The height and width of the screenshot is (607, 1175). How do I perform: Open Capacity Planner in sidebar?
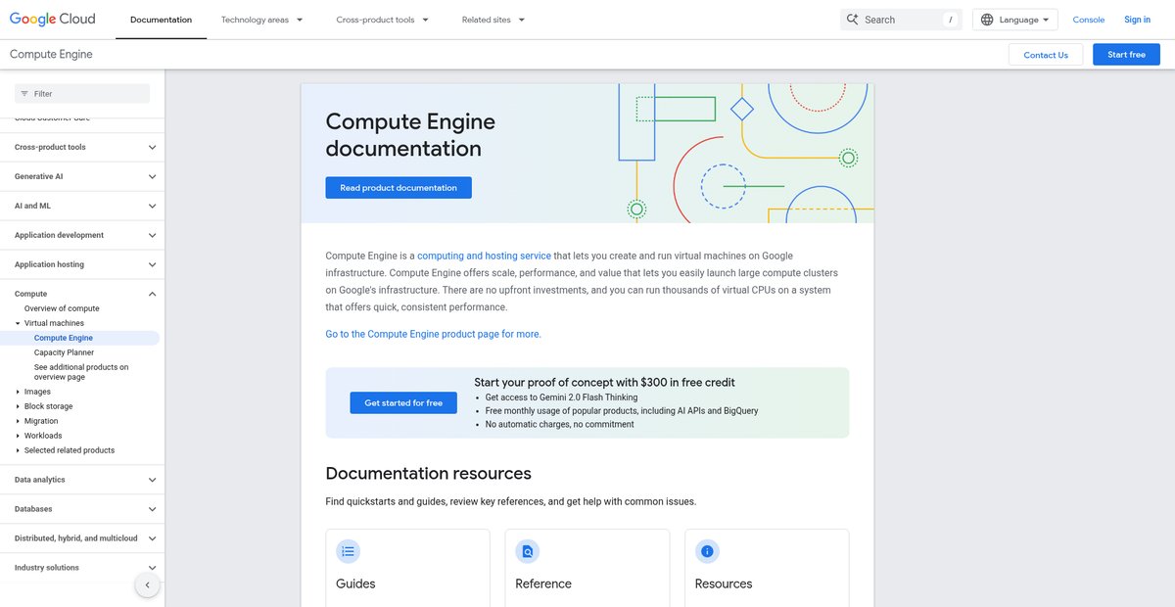65,352
